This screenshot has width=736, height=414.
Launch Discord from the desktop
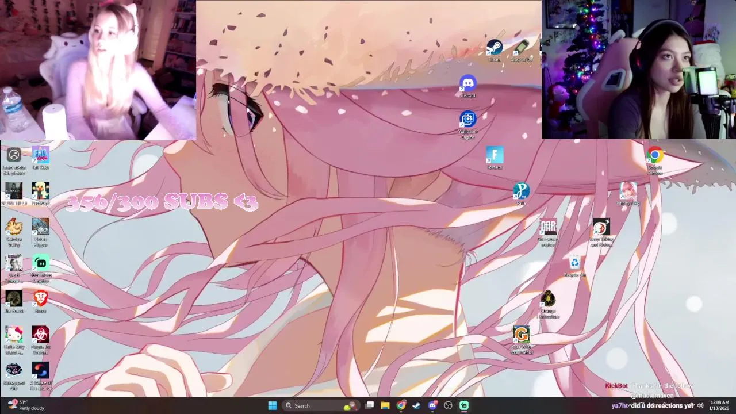tap(468, 86)
